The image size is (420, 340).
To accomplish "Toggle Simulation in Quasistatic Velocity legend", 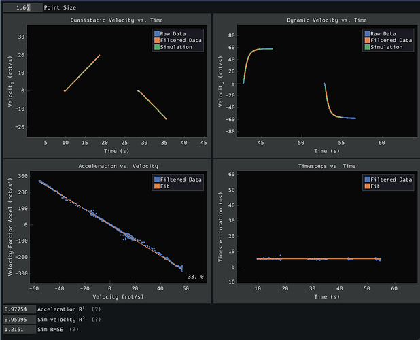I will (173, 47).
